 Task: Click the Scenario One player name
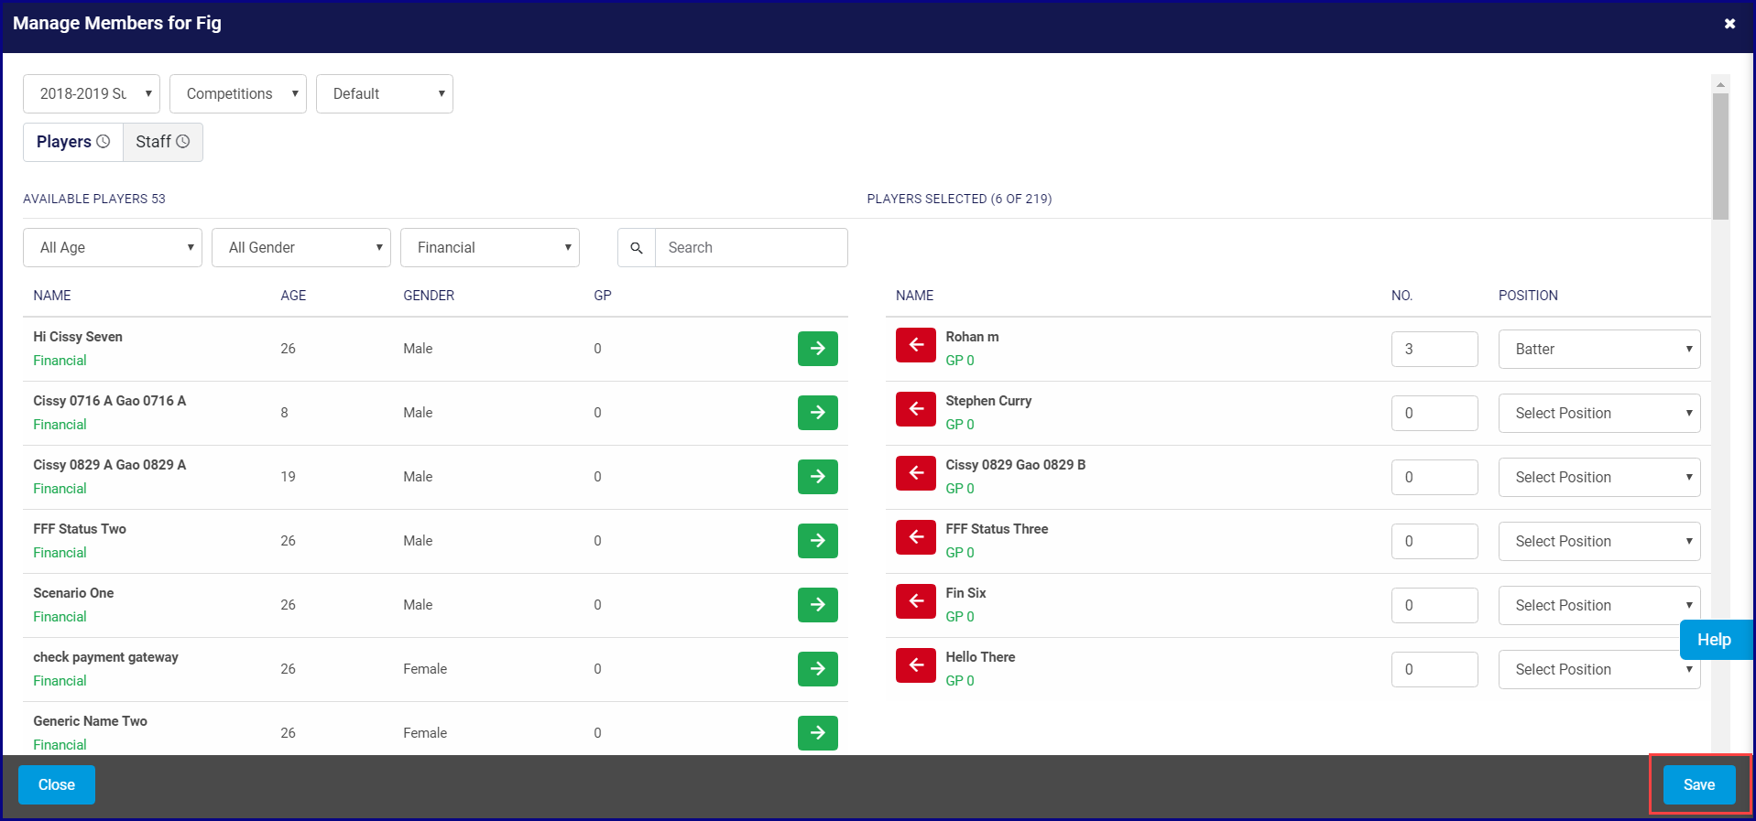pyautogui.click(x=73, y=593)
